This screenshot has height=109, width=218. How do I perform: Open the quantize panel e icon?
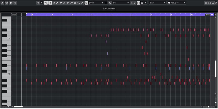135,3
